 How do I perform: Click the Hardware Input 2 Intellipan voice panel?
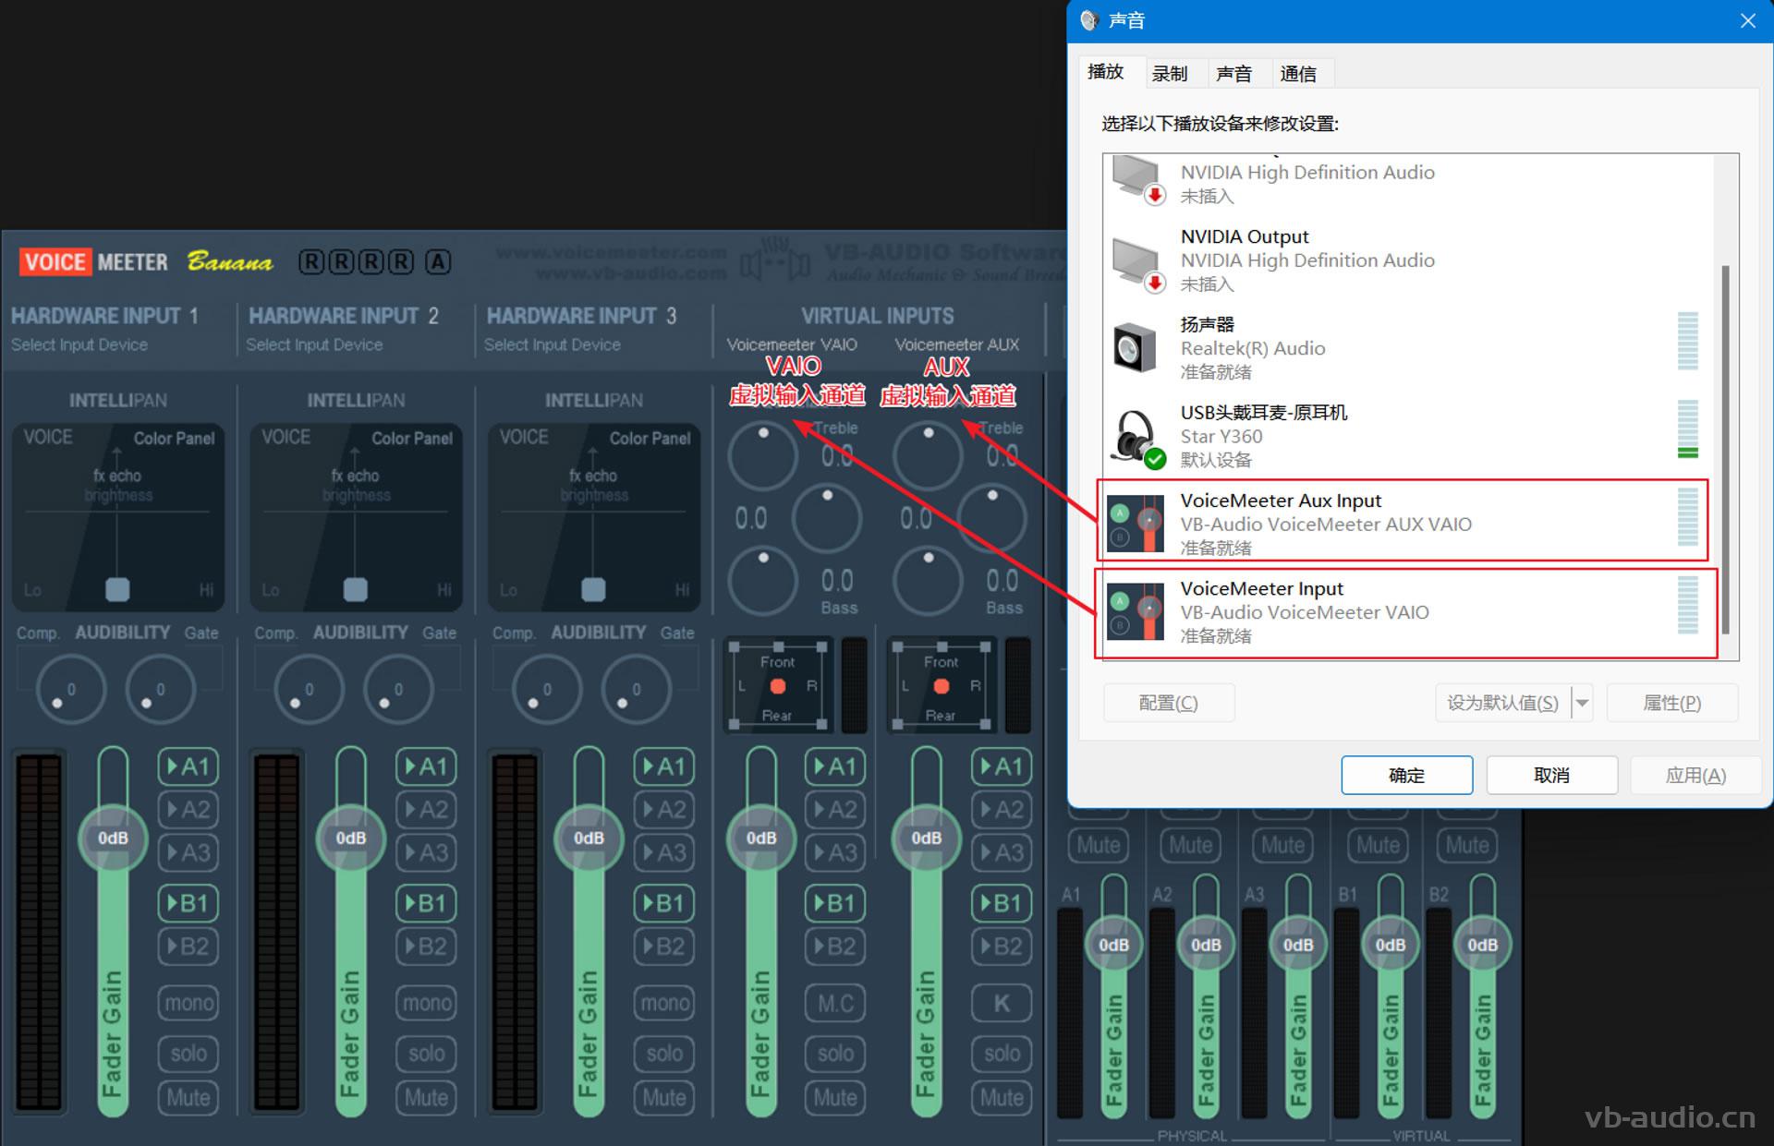coord(356,517)
